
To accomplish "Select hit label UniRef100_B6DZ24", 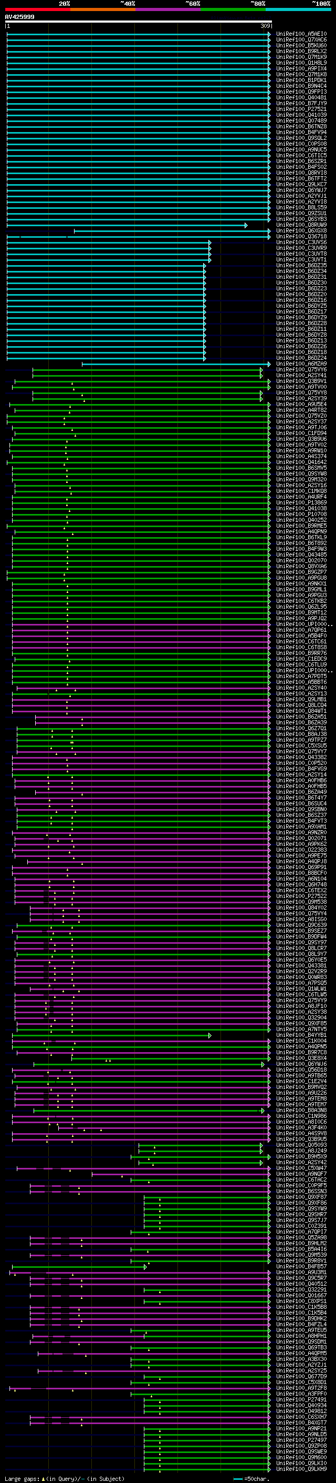I will [x=301, y=358].
